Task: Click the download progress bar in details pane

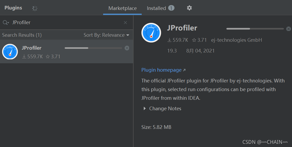Action: tap(255, 29)
